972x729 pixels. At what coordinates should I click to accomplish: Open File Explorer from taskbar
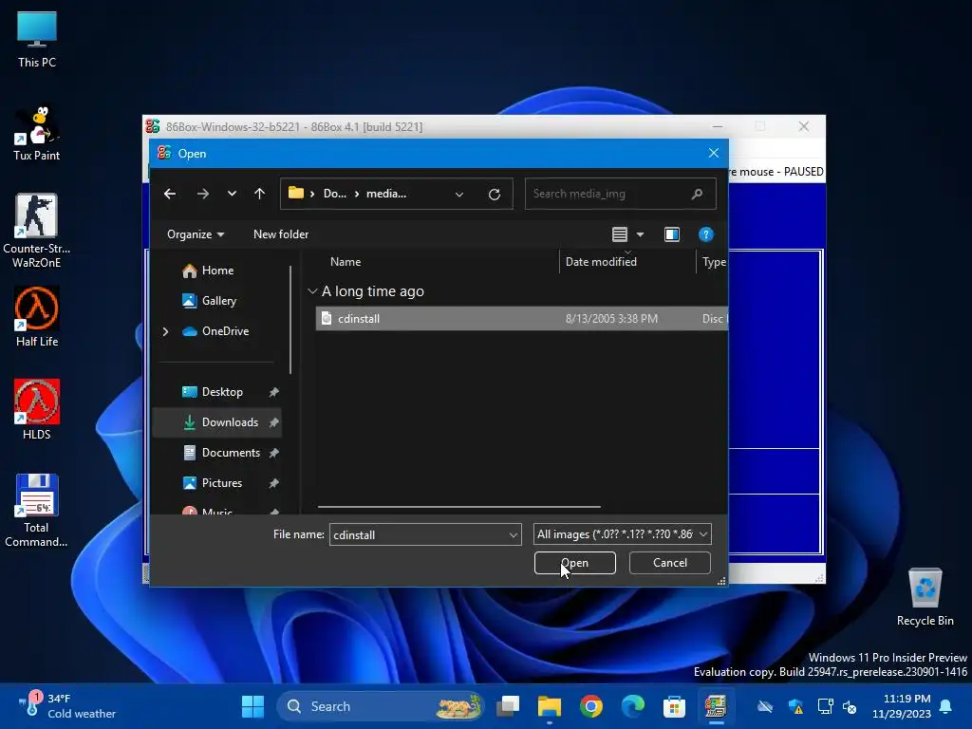point(550,706)
